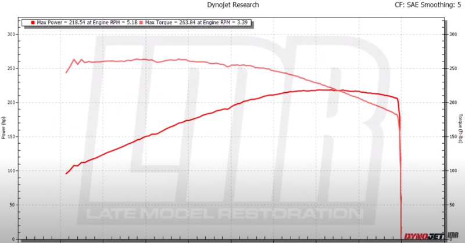This screenshot has height=243, width=465.
Task: Click the small LMR logo beside DynoJet
Action: point(453,235)
